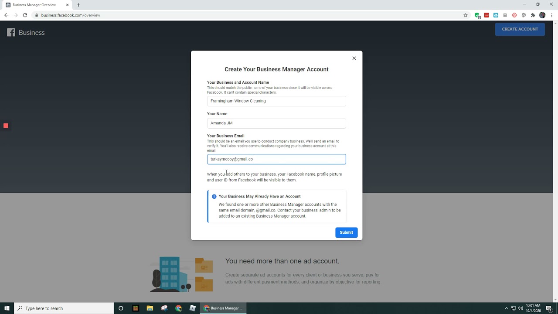Click the red recording square on the page
This screenshot has height=314, width=558.
point(6,126)
